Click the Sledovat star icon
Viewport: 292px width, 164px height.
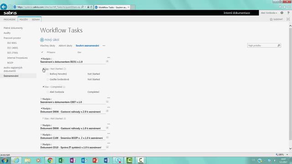click(271, 19)
